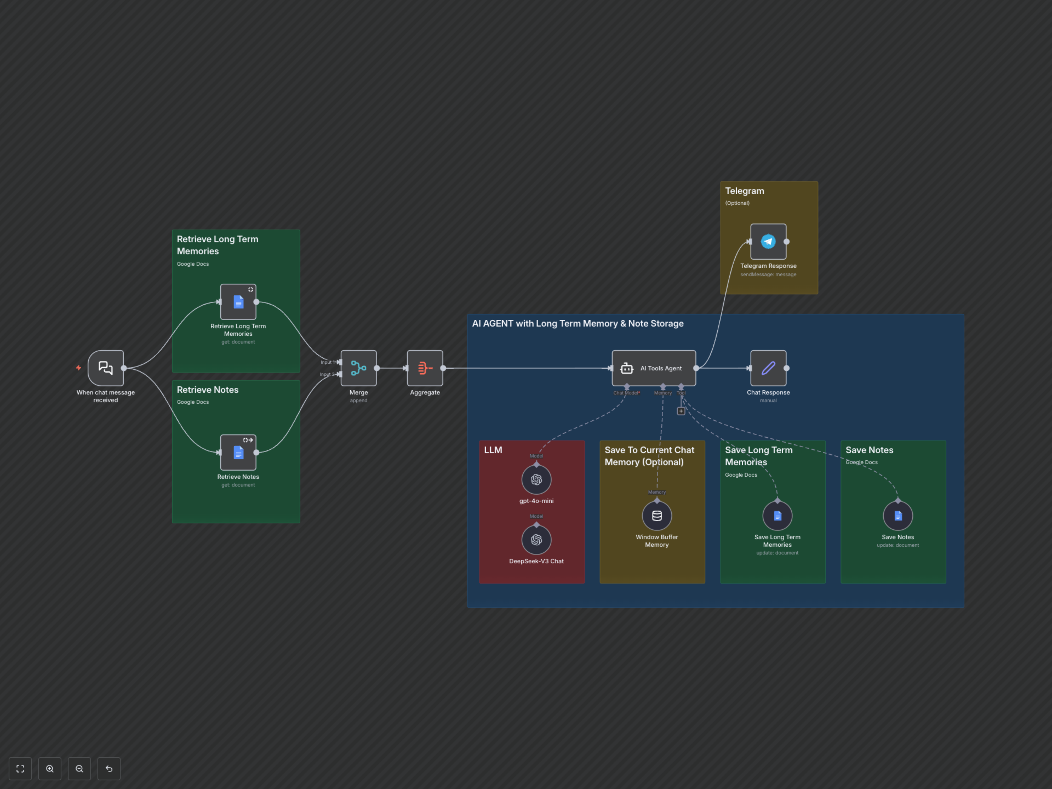Select the Retrieve Long Term Memories node
1052x789 pixels.
[238, 302]
